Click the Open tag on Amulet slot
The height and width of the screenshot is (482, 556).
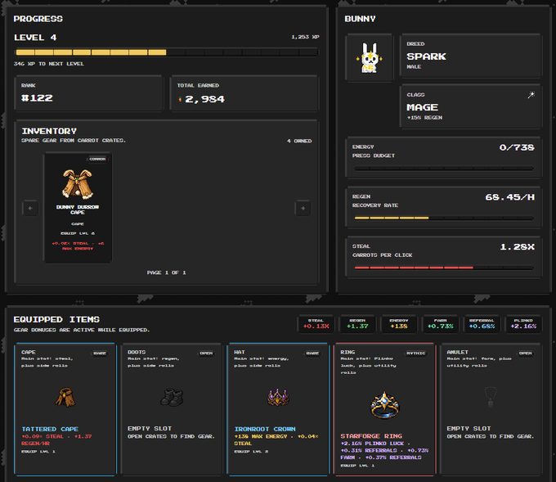click(x=525, y=354)
